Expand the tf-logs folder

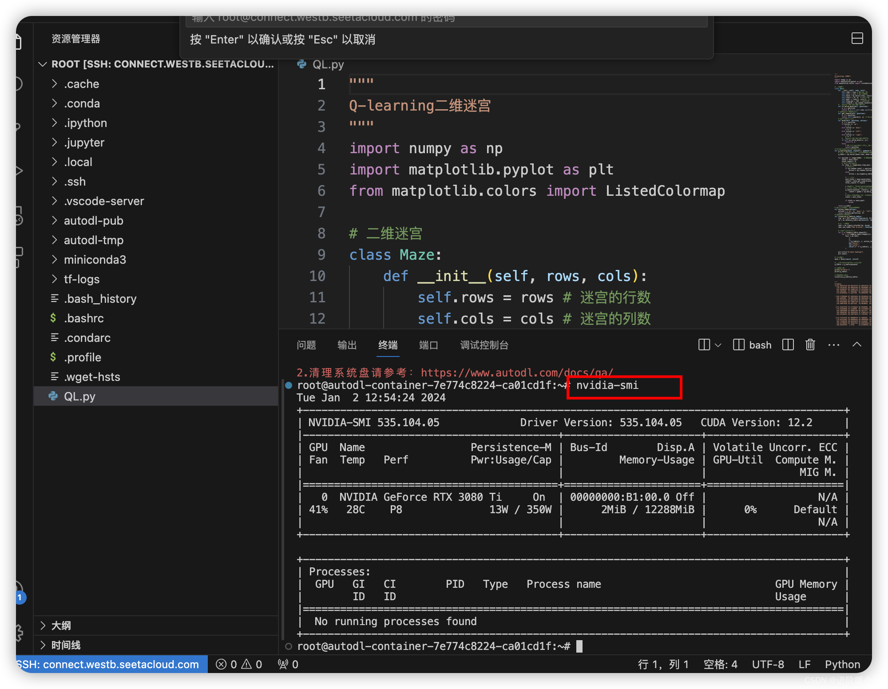[156, 279]
